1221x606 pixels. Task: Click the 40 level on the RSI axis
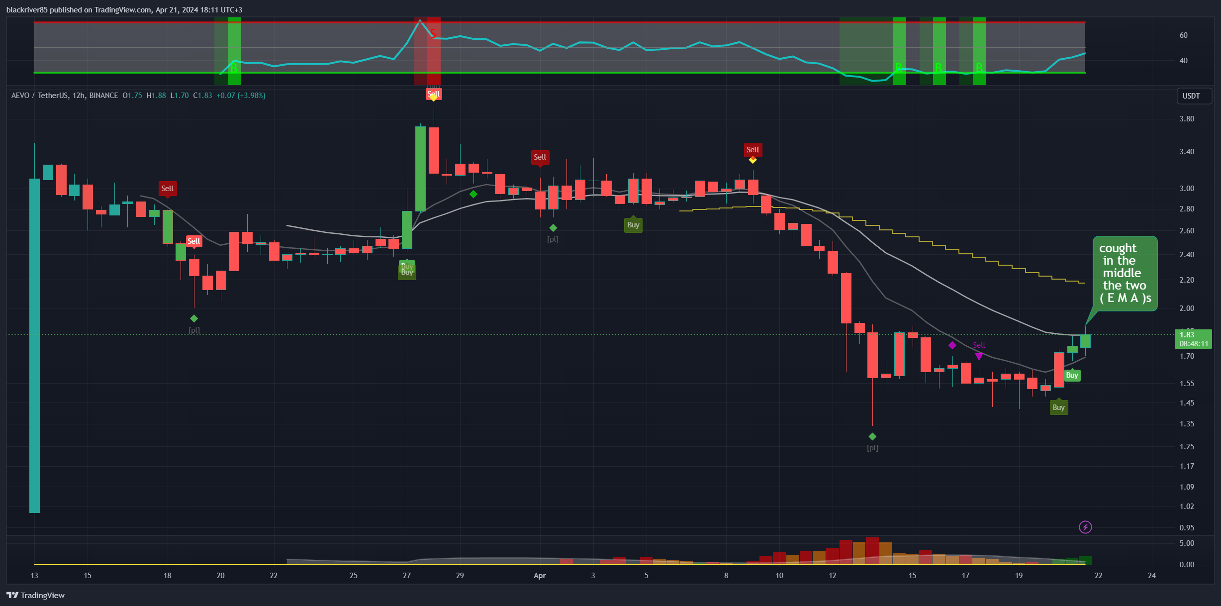point(1183,61)
